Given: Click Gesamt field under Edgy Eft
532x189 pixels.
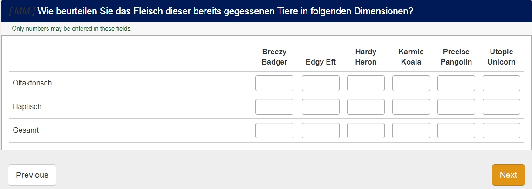Looking at the screenshot, I should tap(321, 130).
